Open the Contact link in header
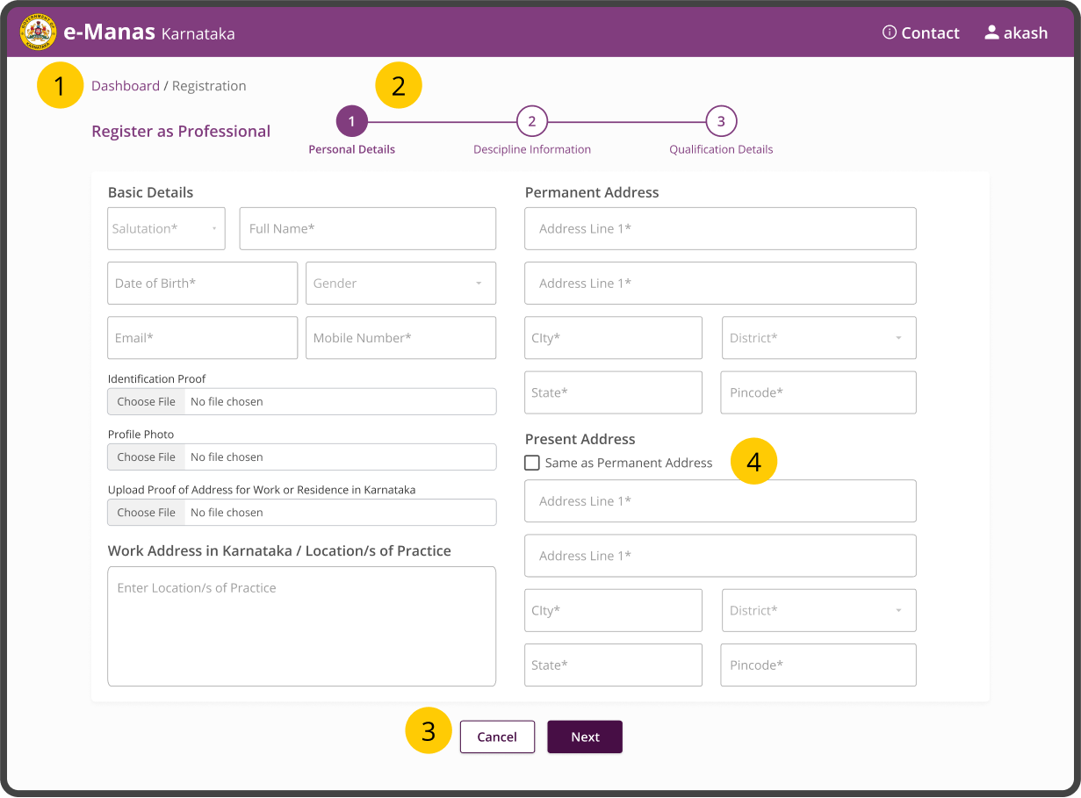Screen dimensions: 1081x798 tap(921, 32)
